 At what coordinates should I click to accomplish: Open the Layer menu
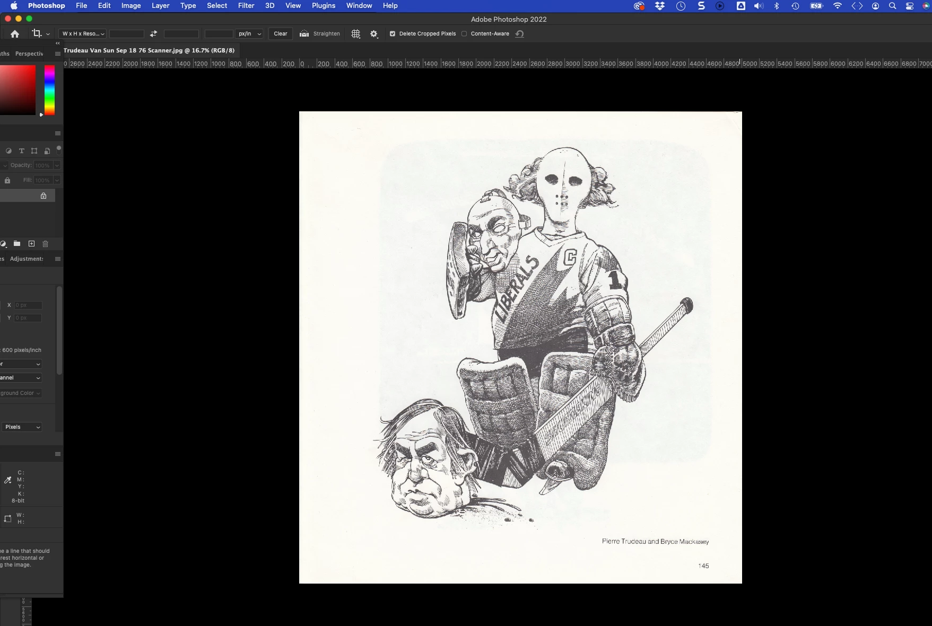[x=161, y=6]
